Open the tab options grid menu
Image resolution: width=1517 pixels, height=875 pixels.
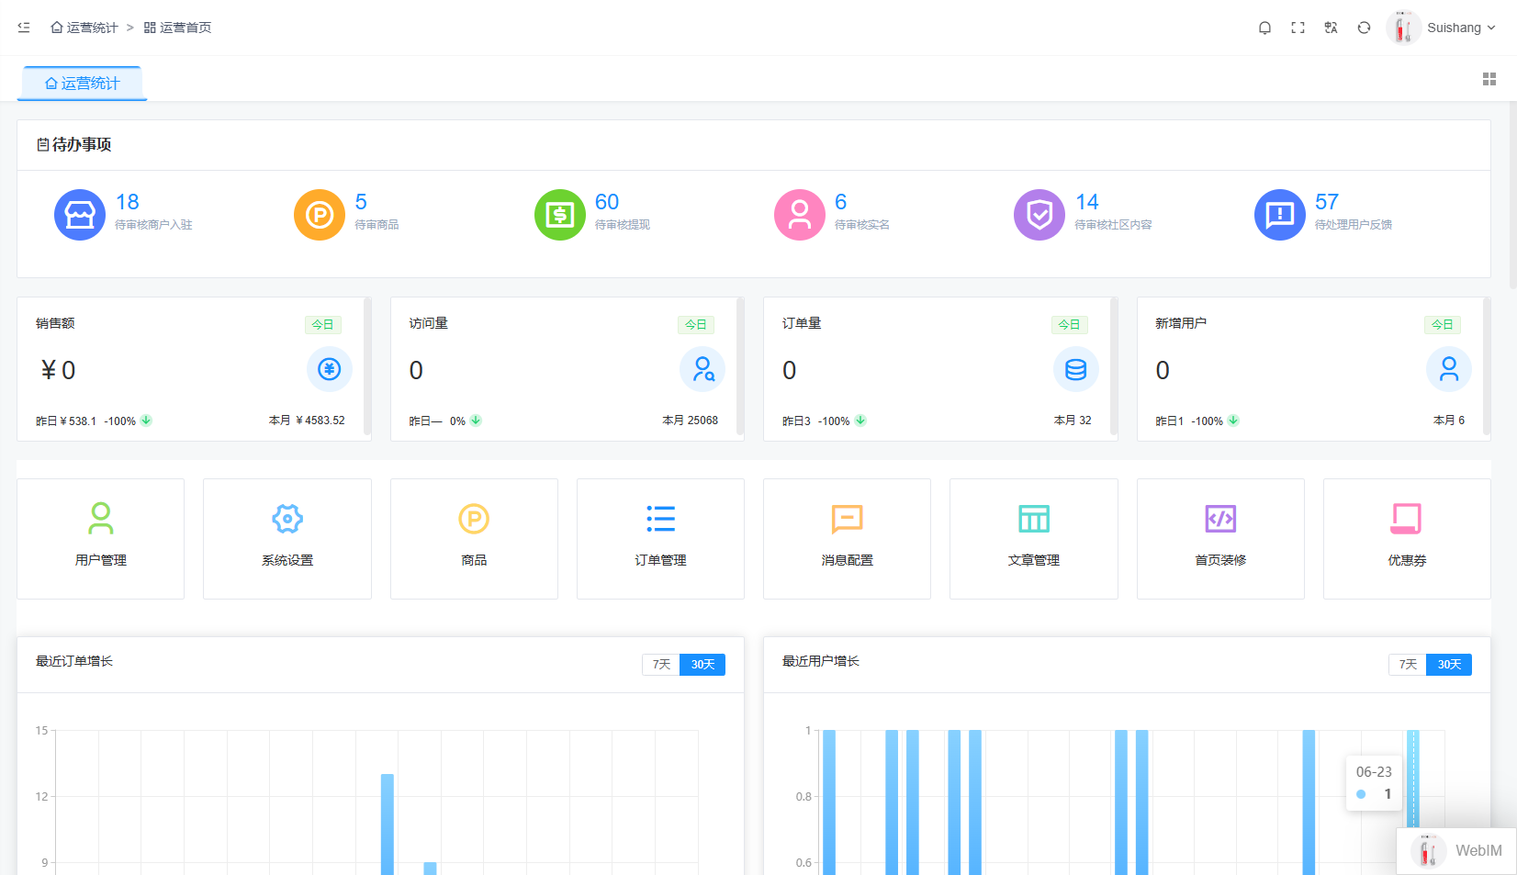click(x=1489, y=80)
